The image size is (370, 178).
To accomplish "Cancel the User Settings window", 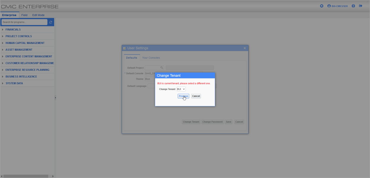I will [x=239, y=122].
